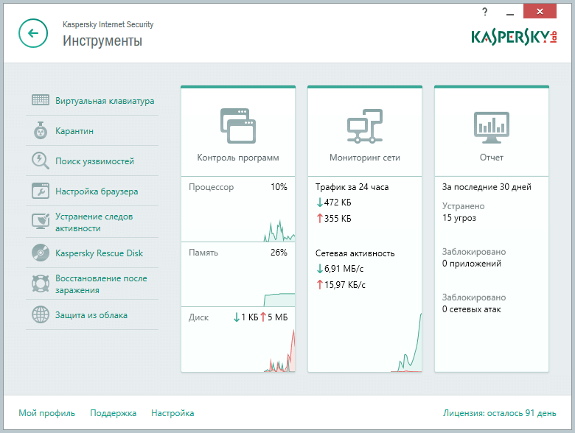
Task: Open Мой профиль
Action: pyautogui.click(x=46, y=413)
